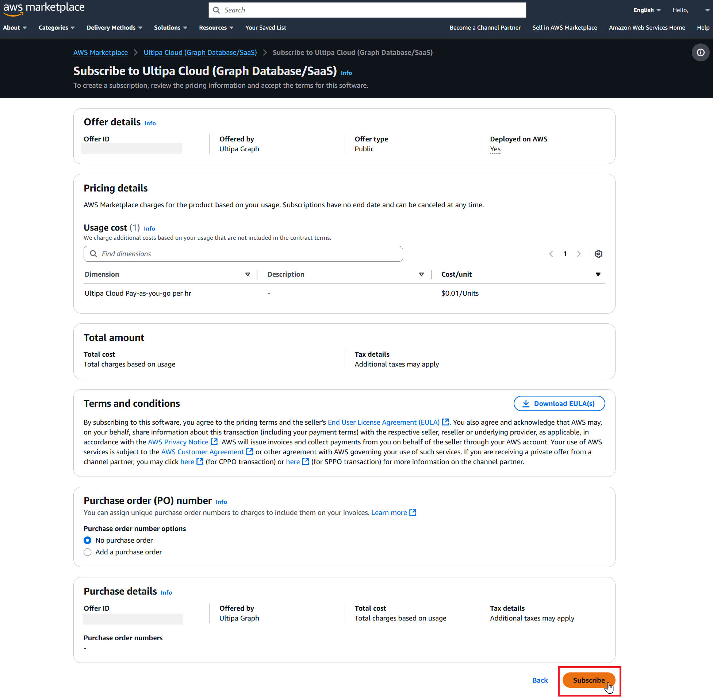This screenshot has width=713, height=698.
Task: Click Learn more external link icon
Action: (413, 512)
